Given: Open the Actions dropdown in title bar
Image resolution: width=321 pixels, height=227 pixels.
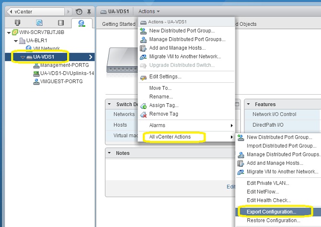Looking at the screenshot, I should (x=149, y=11).
